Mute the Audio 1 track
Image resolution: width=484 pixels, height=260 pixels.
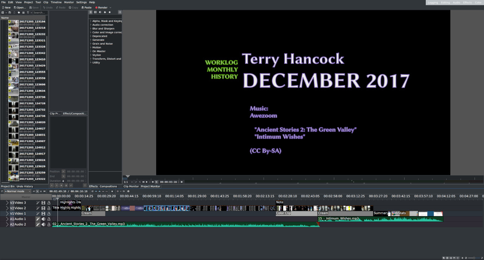click(x=43, y=219)
